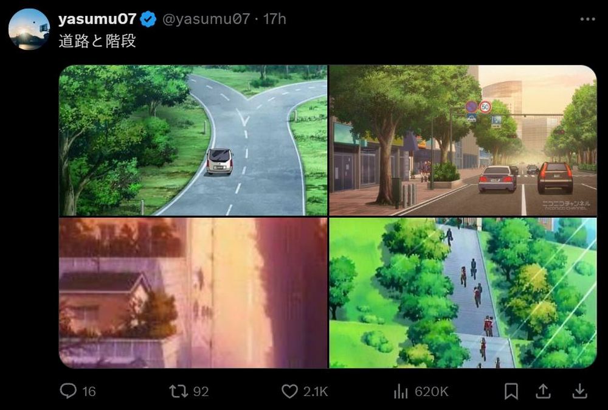The image size is (608, 410).
Task: Bookmark this tweet
Action: [511, 391]
